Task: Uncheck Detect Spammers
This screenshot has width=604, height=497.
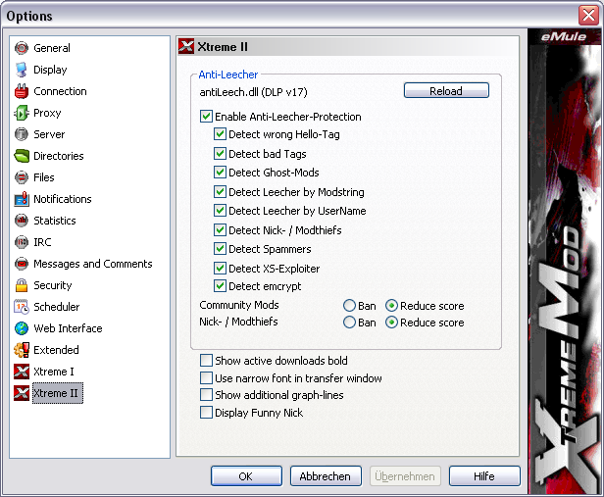Action: (x=220, y=249)
